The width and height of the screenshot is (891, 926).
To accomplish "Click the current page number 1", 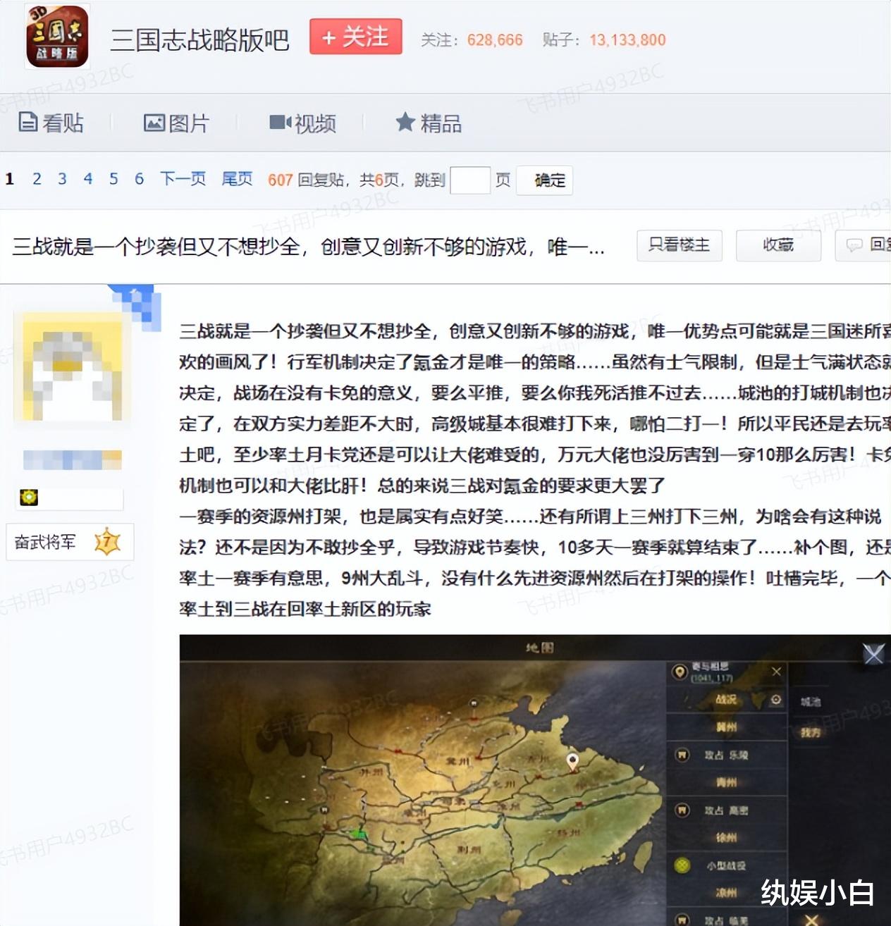I will click(x=10, y=179).
